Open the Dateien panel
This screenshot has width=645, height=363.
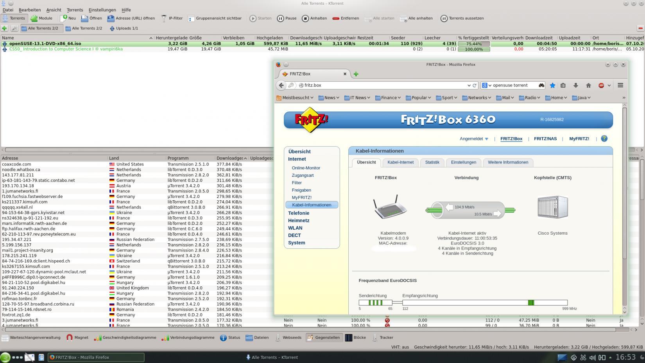coord(257,337)
